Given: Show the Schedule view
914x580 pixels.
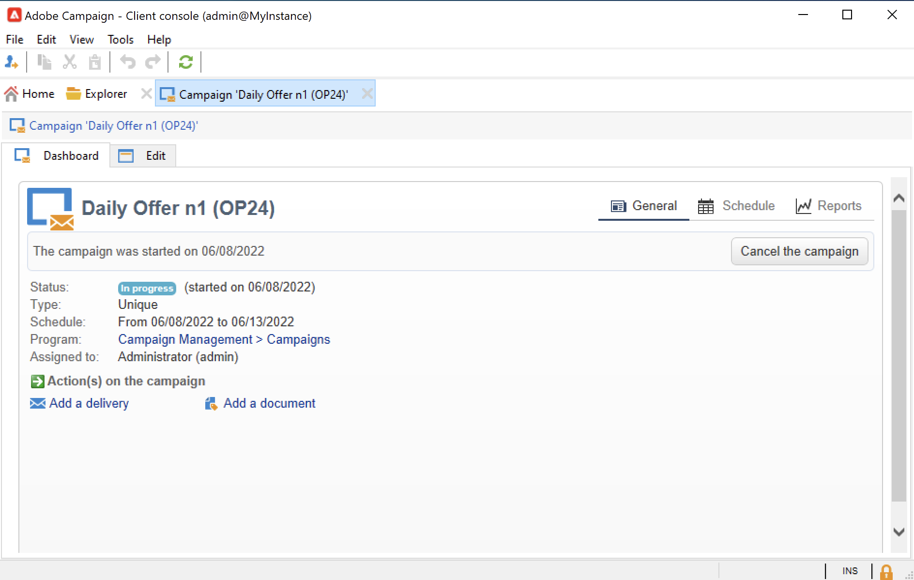Looking at the screenshot, I should coord(736,206).
